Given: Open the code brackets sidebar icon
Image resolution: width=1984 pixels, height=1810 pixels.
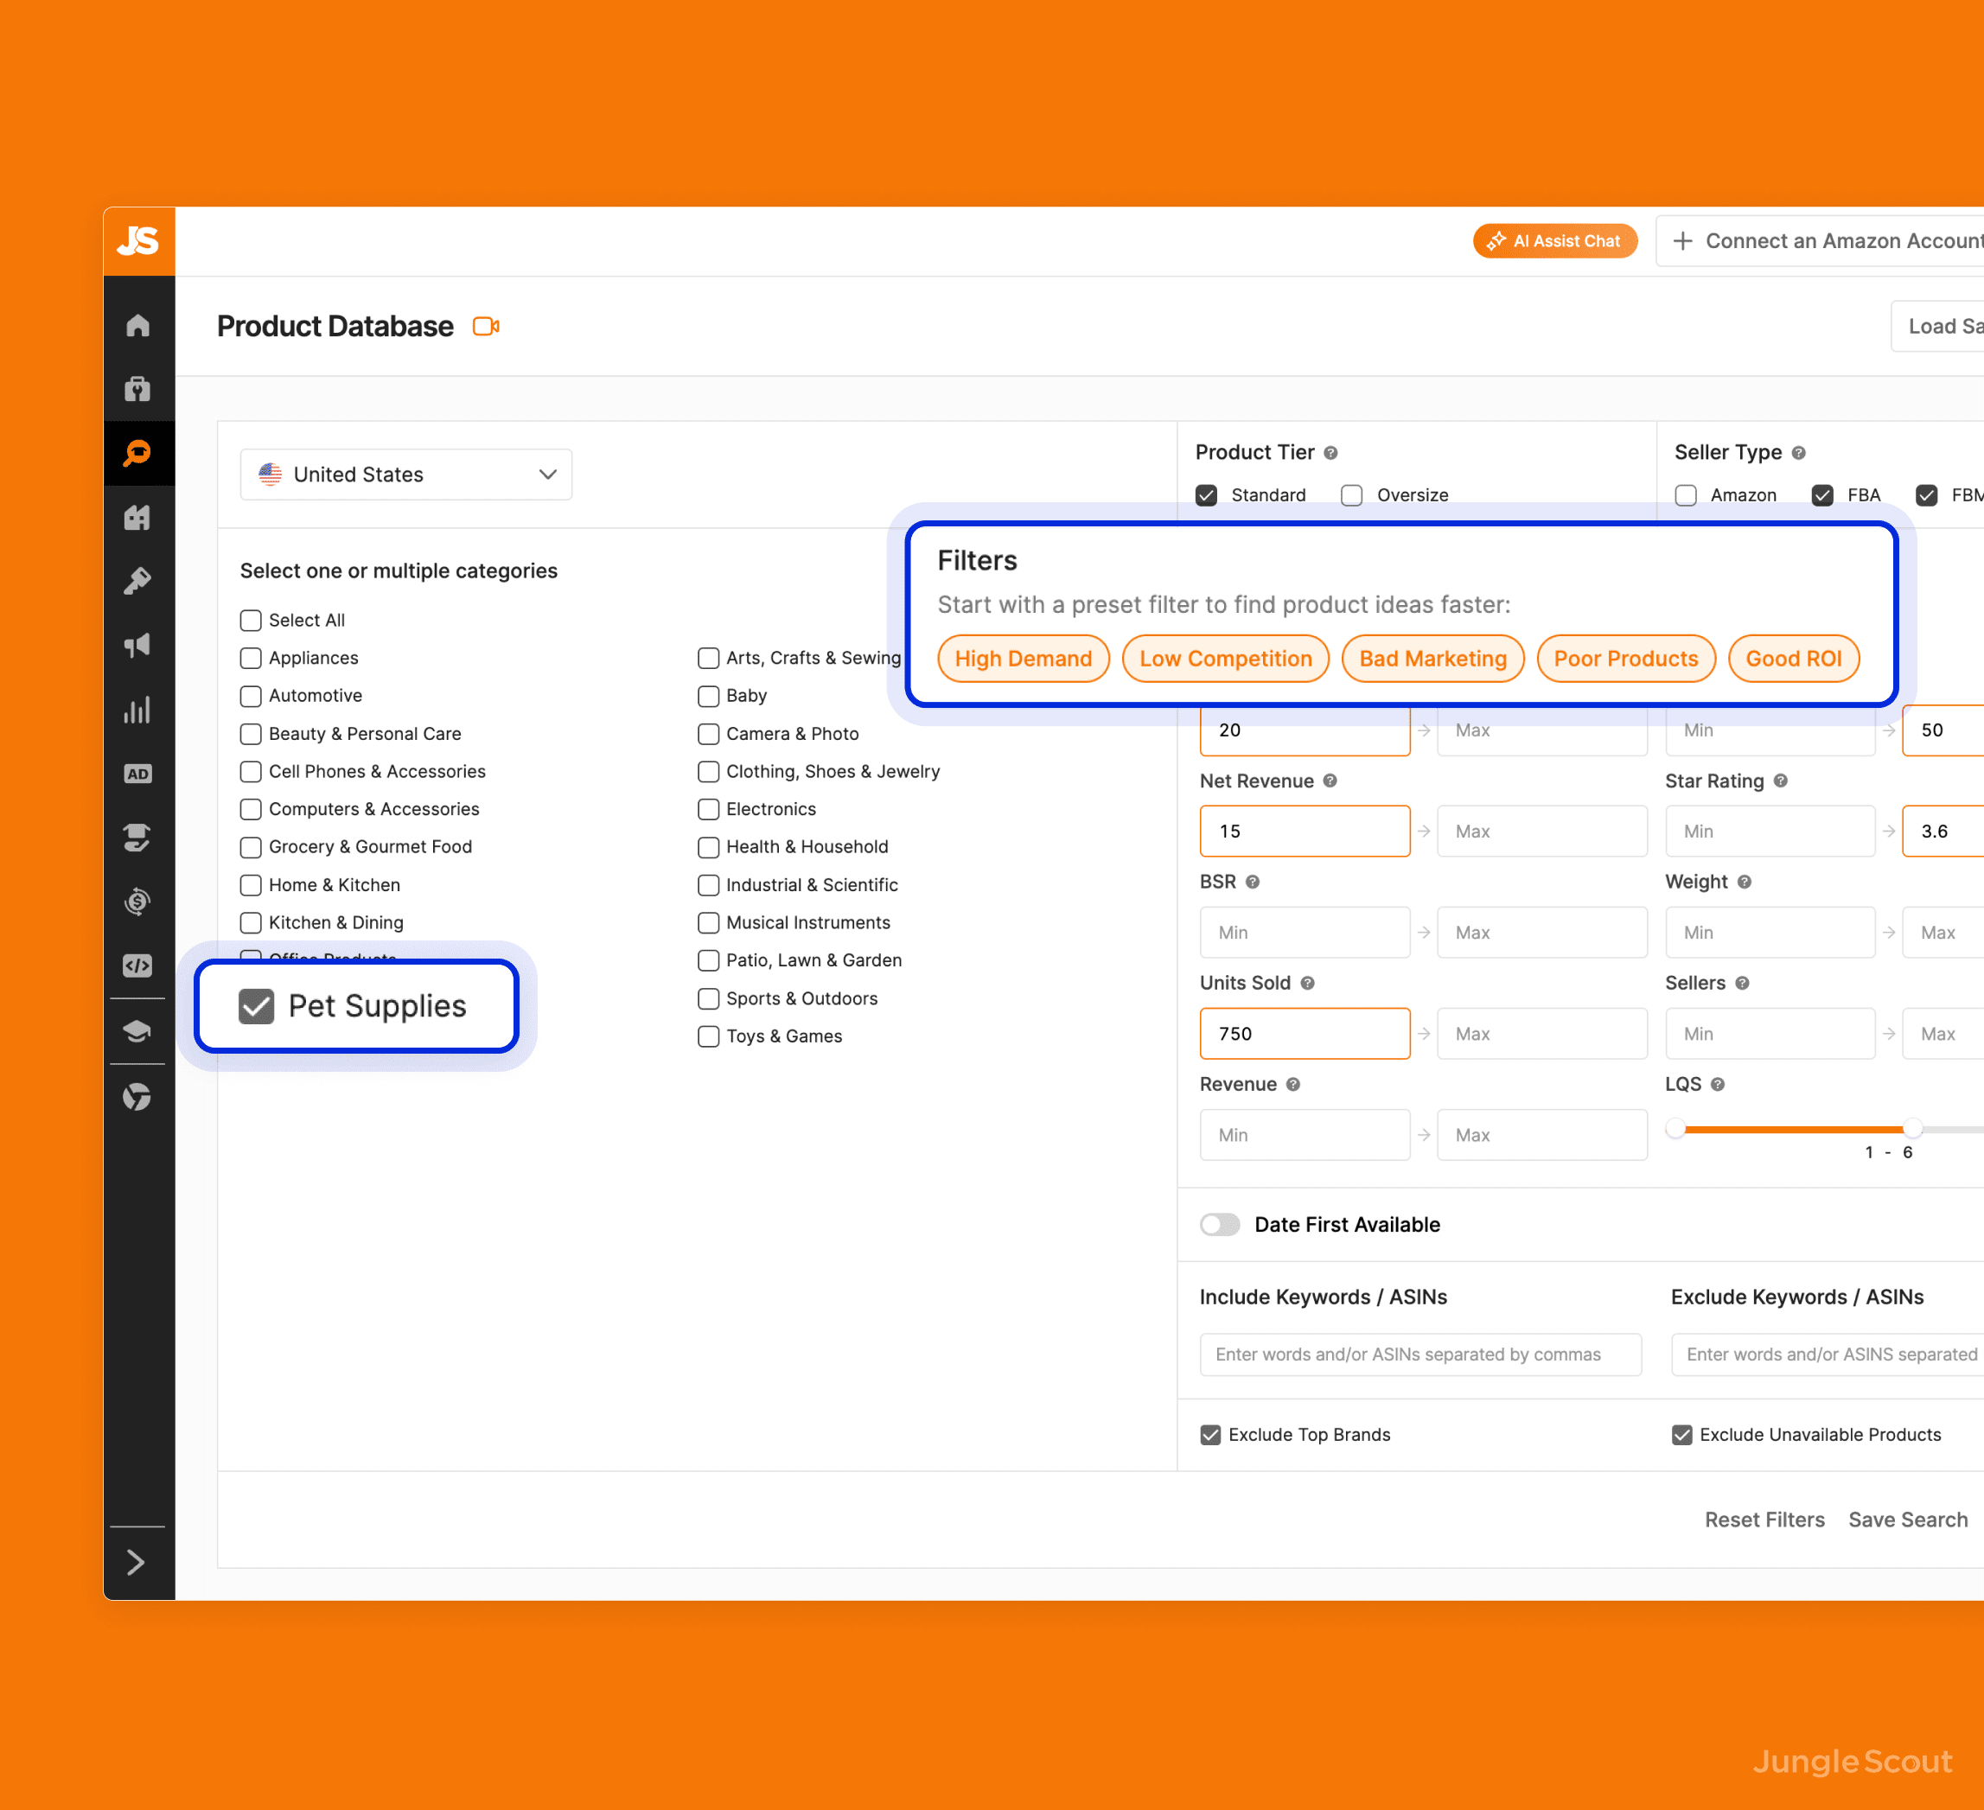Looking at the screenshot, I should tap(137, 966).
